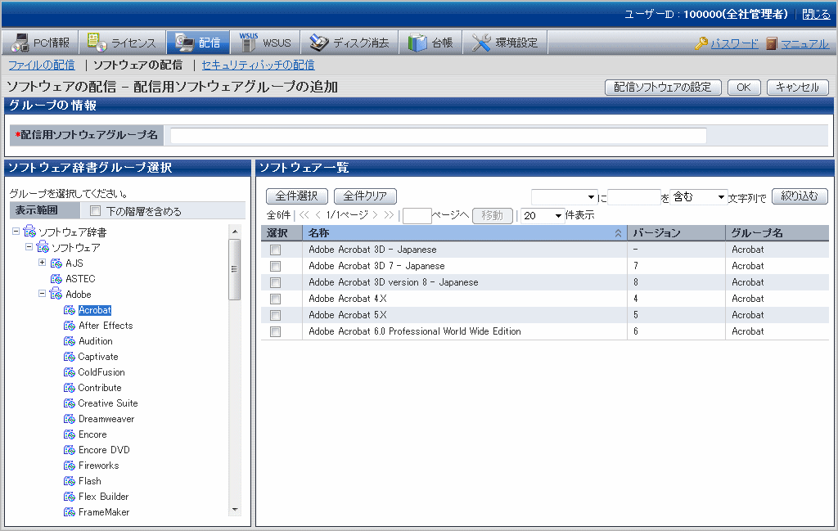Click the WSUS icon in toolbar
838x531 pixels.
pyautogui.click(x=249, y=42)
